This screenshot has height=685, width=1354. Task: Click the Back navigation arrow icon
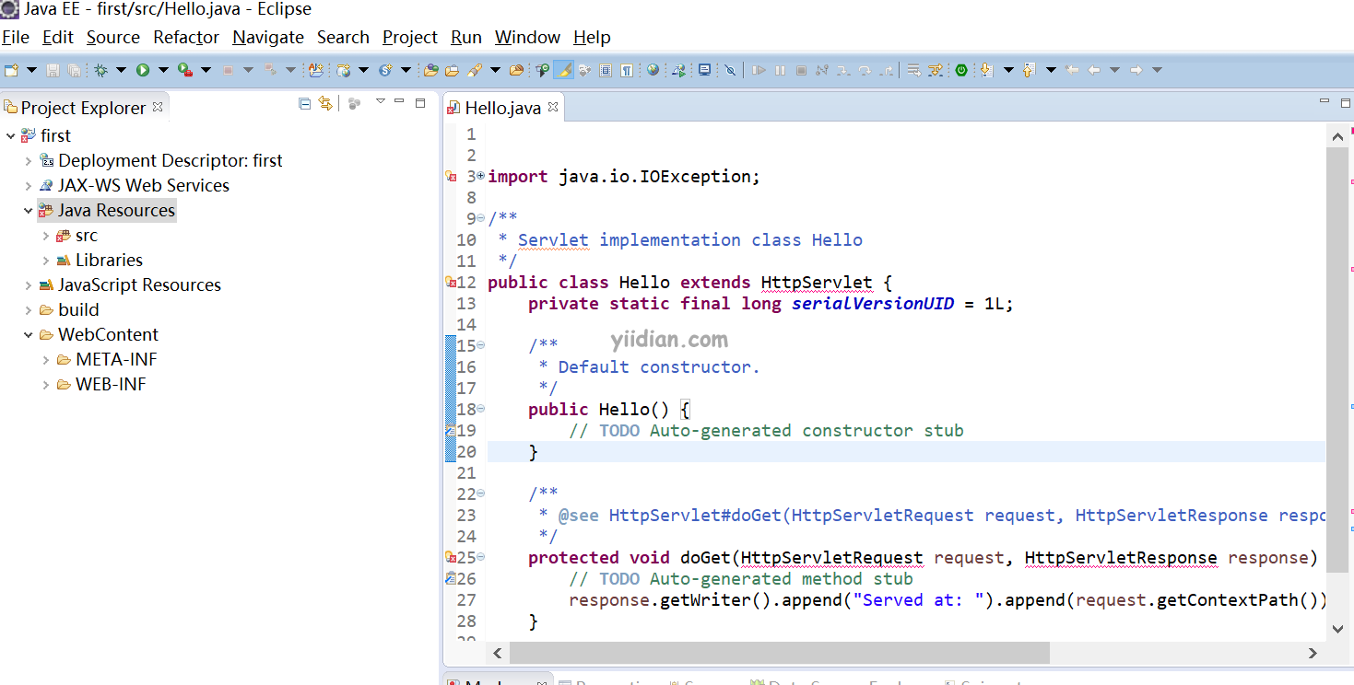1094,70
